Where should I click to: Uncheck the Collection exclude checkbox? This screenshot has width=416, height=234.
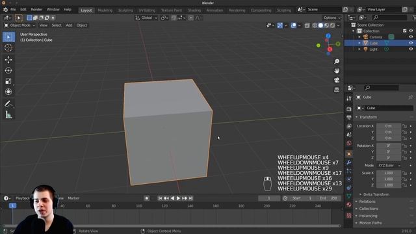[x=404, y=31]
